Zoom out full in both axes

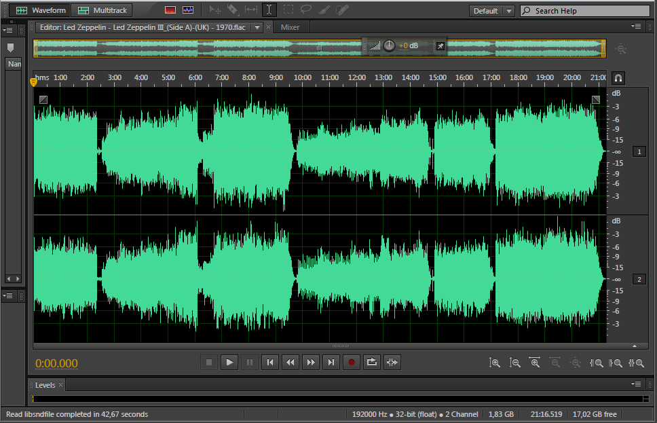(576, 363)
